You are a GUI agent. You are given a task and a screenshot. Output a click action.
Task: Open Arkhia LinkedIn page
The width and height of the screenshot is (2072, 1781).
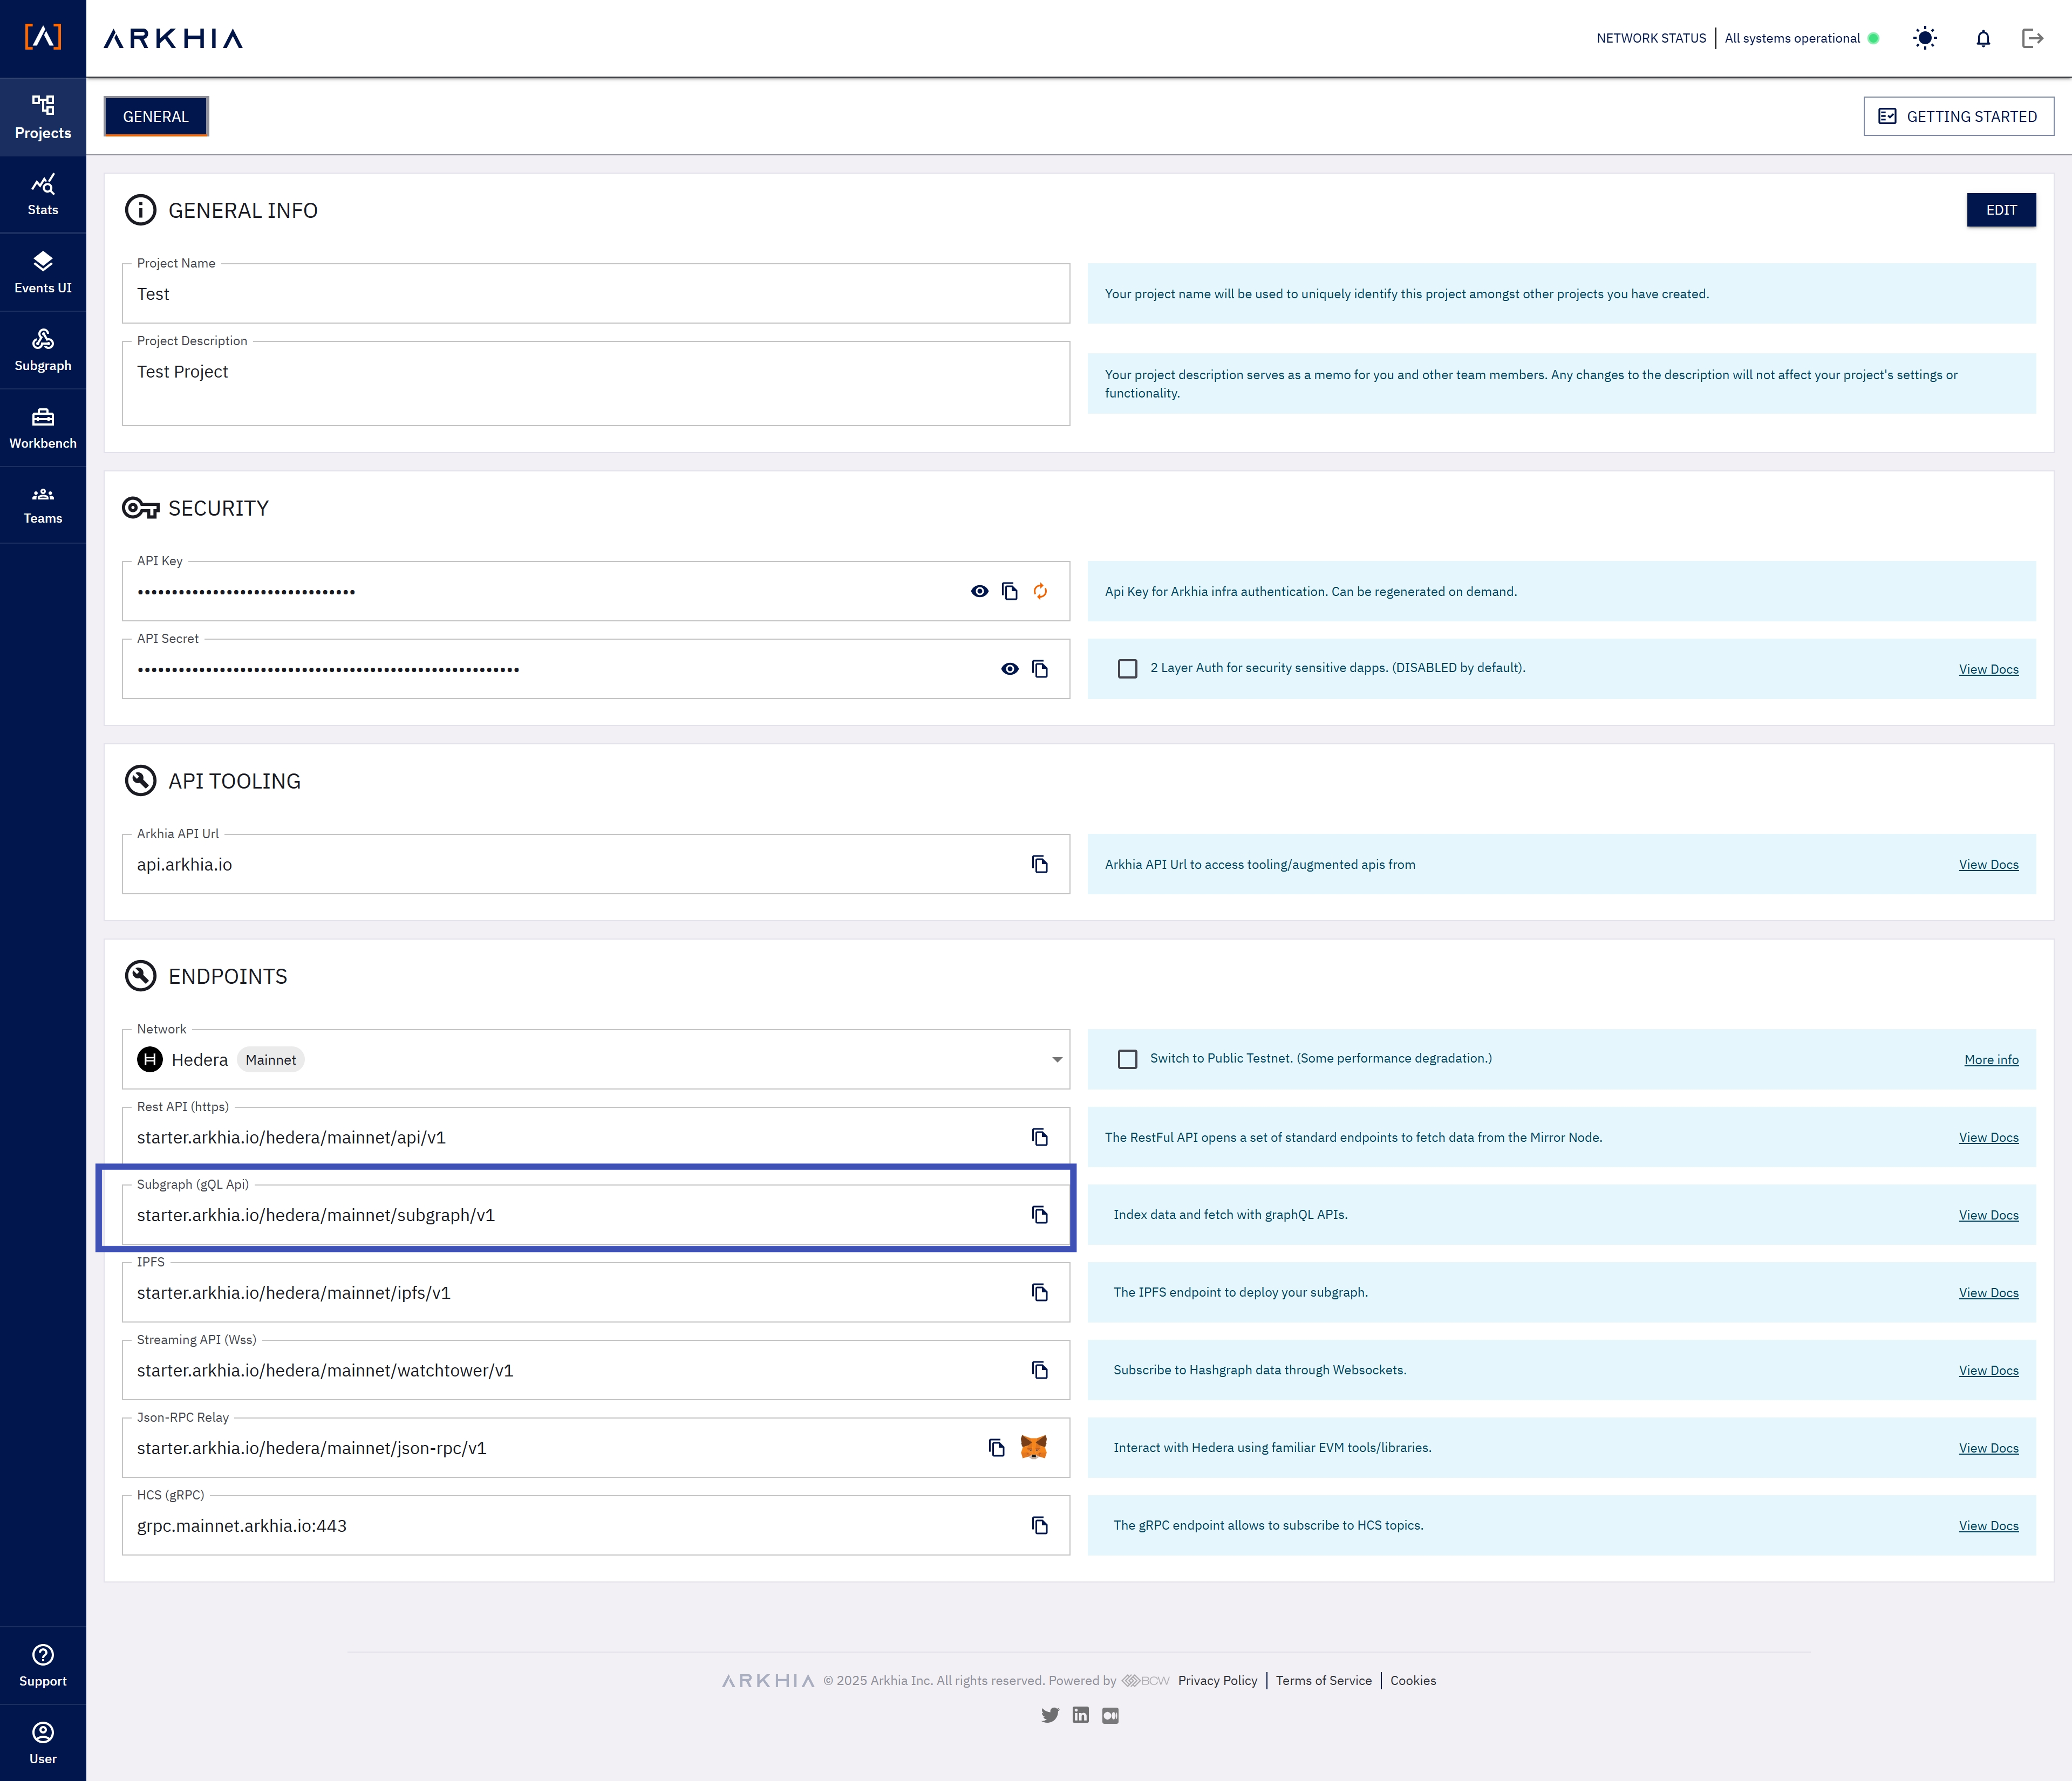1080,1715
